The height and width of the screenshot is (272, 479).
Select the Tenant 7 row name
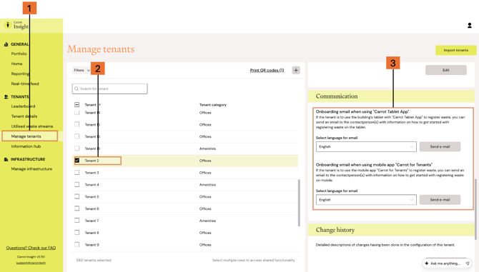[92, 221]
